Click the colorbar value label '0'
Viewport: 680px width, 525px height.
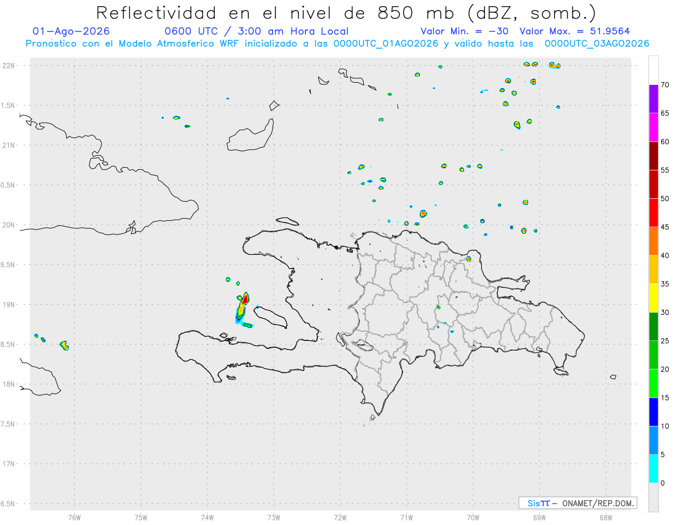tap(662, 483)
